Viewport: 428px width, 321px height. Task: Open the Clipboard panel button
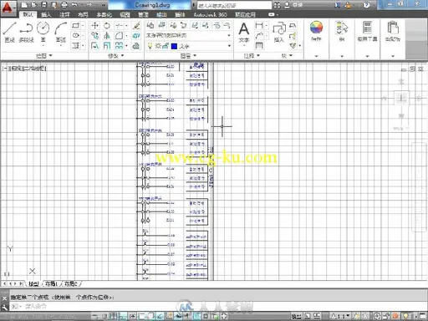click(393, 31)
